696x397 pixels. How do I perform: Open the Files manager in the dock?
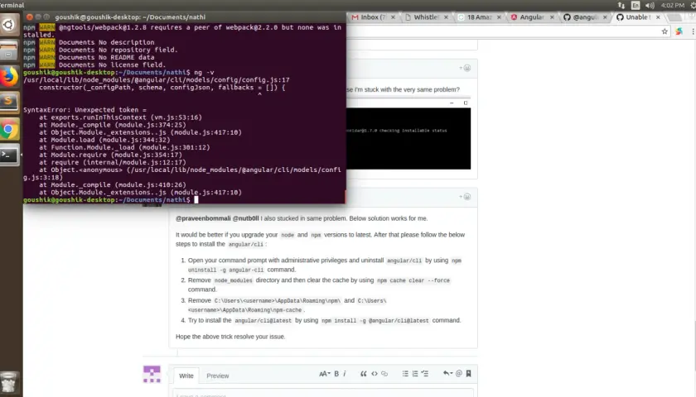(9, 50)
